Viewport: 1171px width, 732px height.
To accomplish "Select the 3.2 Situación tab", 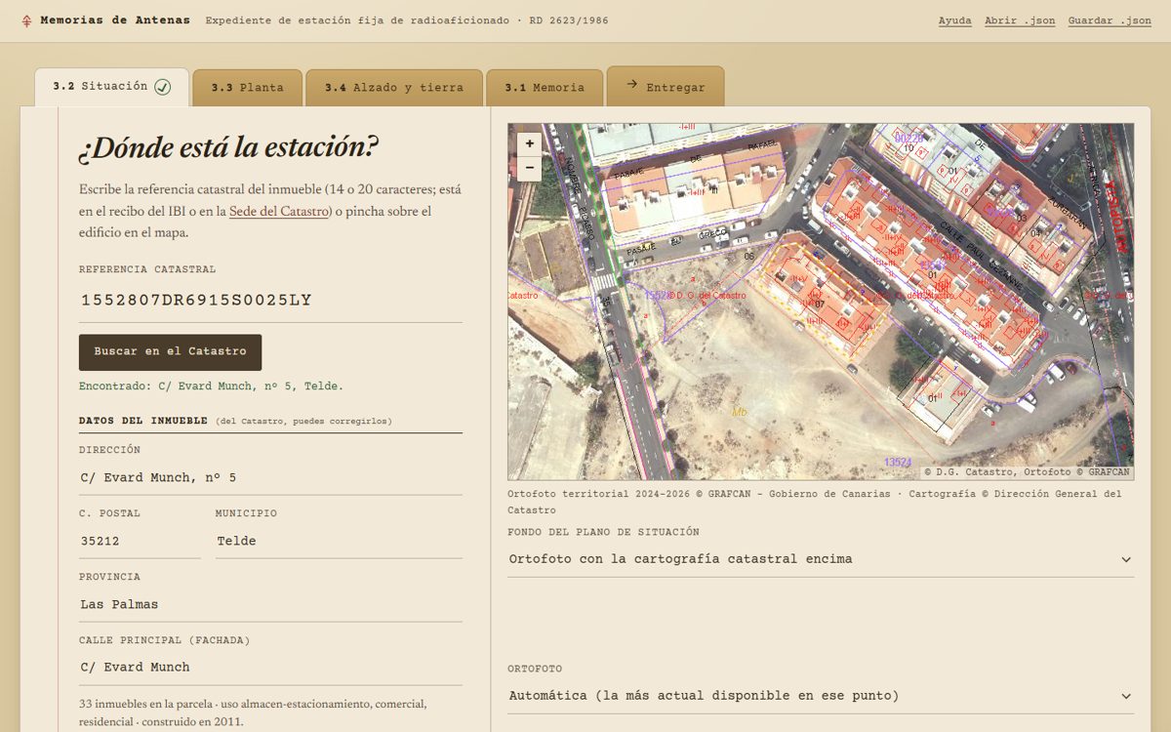I will click(x=112, y=87).
